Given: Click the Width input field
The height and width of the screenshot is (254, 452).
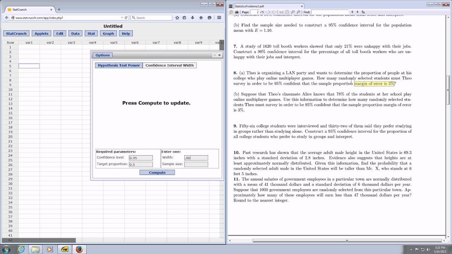Looking at the screenshot, I should pos(196,158).
